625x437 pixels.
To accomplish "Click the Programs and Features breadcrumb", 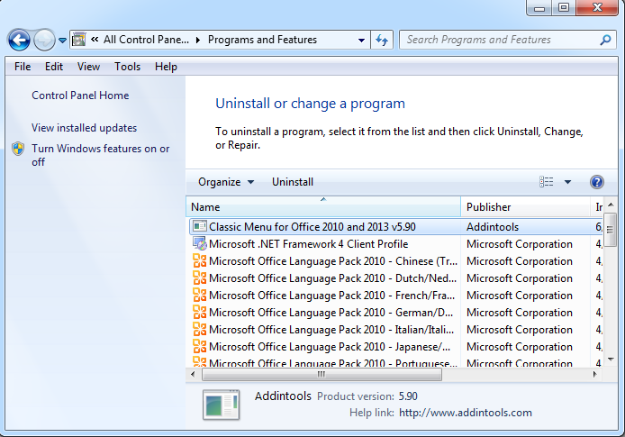I will point(262,40).
